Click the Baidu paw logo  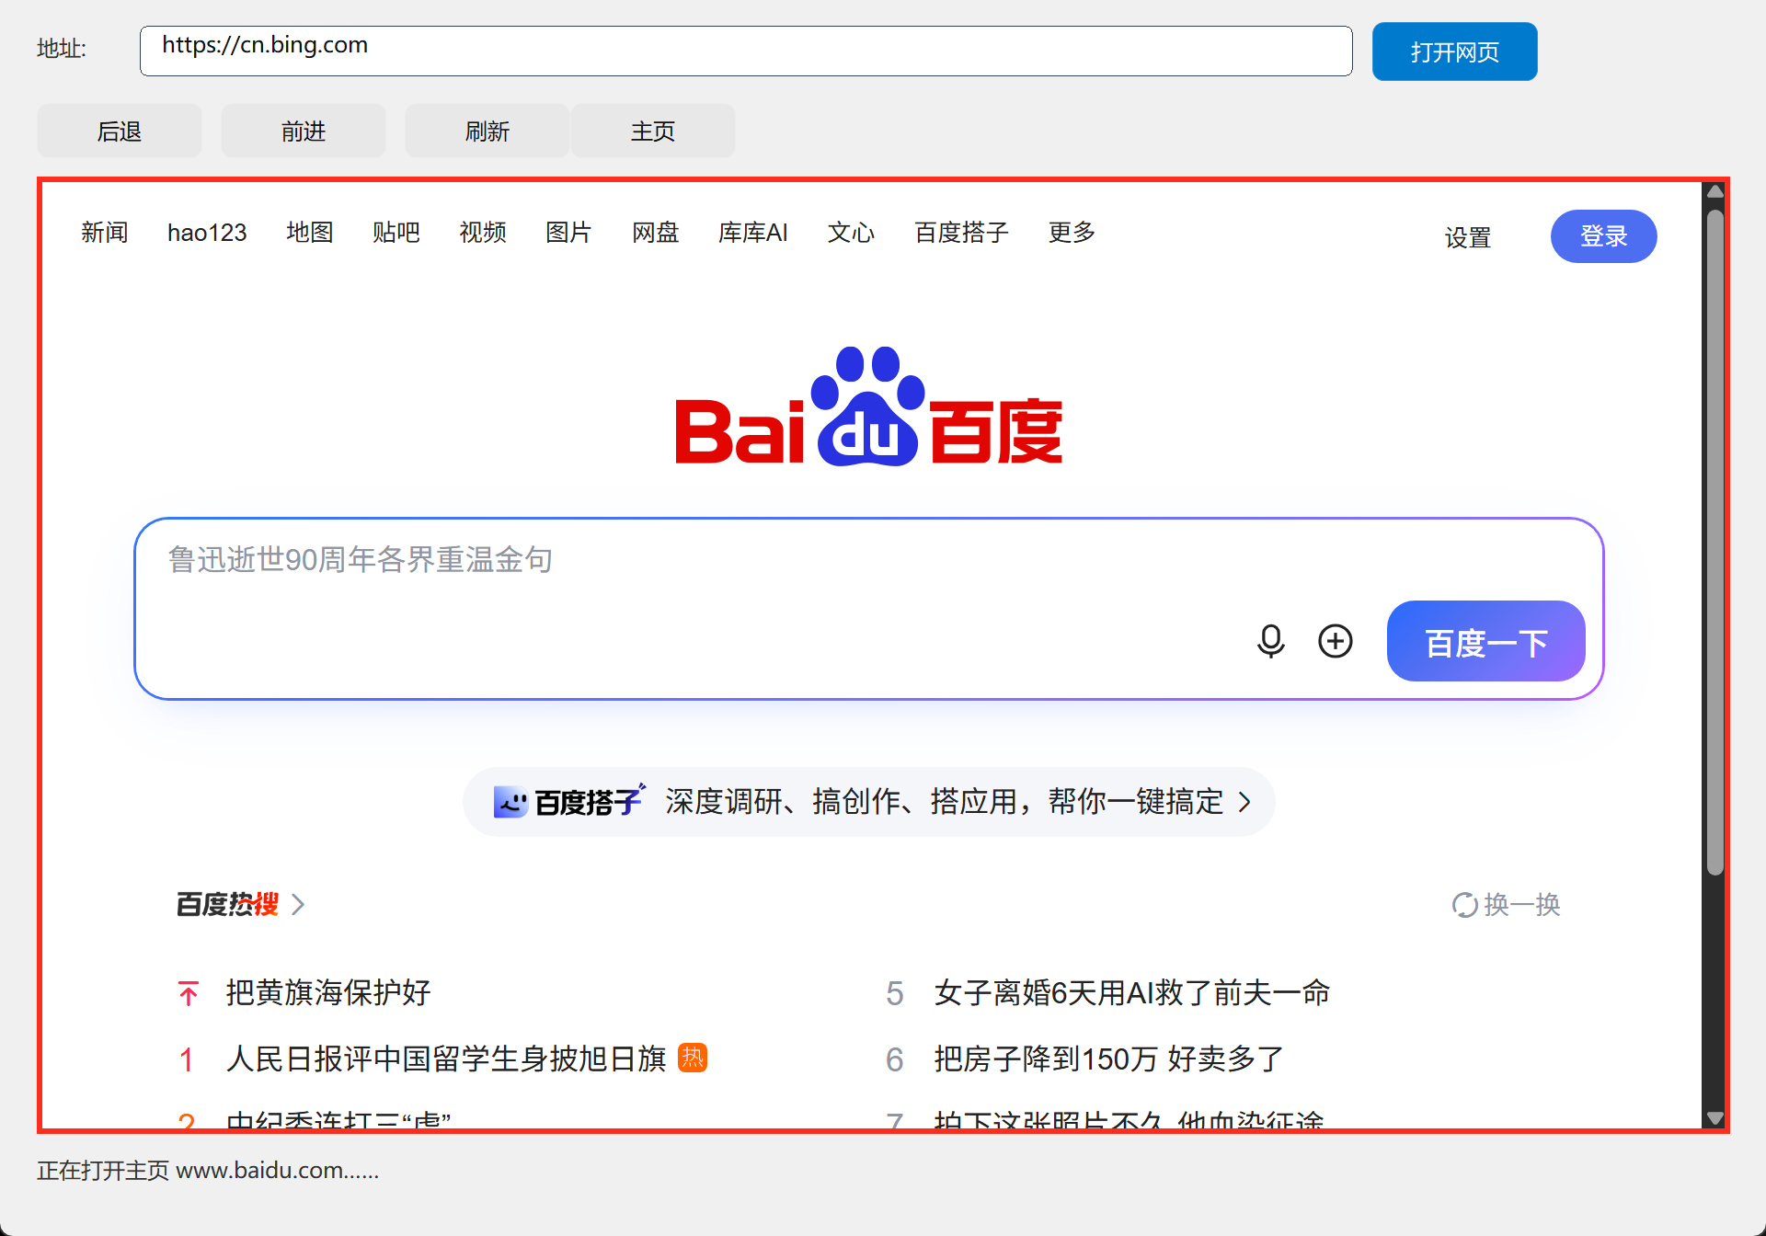point(868,406)
